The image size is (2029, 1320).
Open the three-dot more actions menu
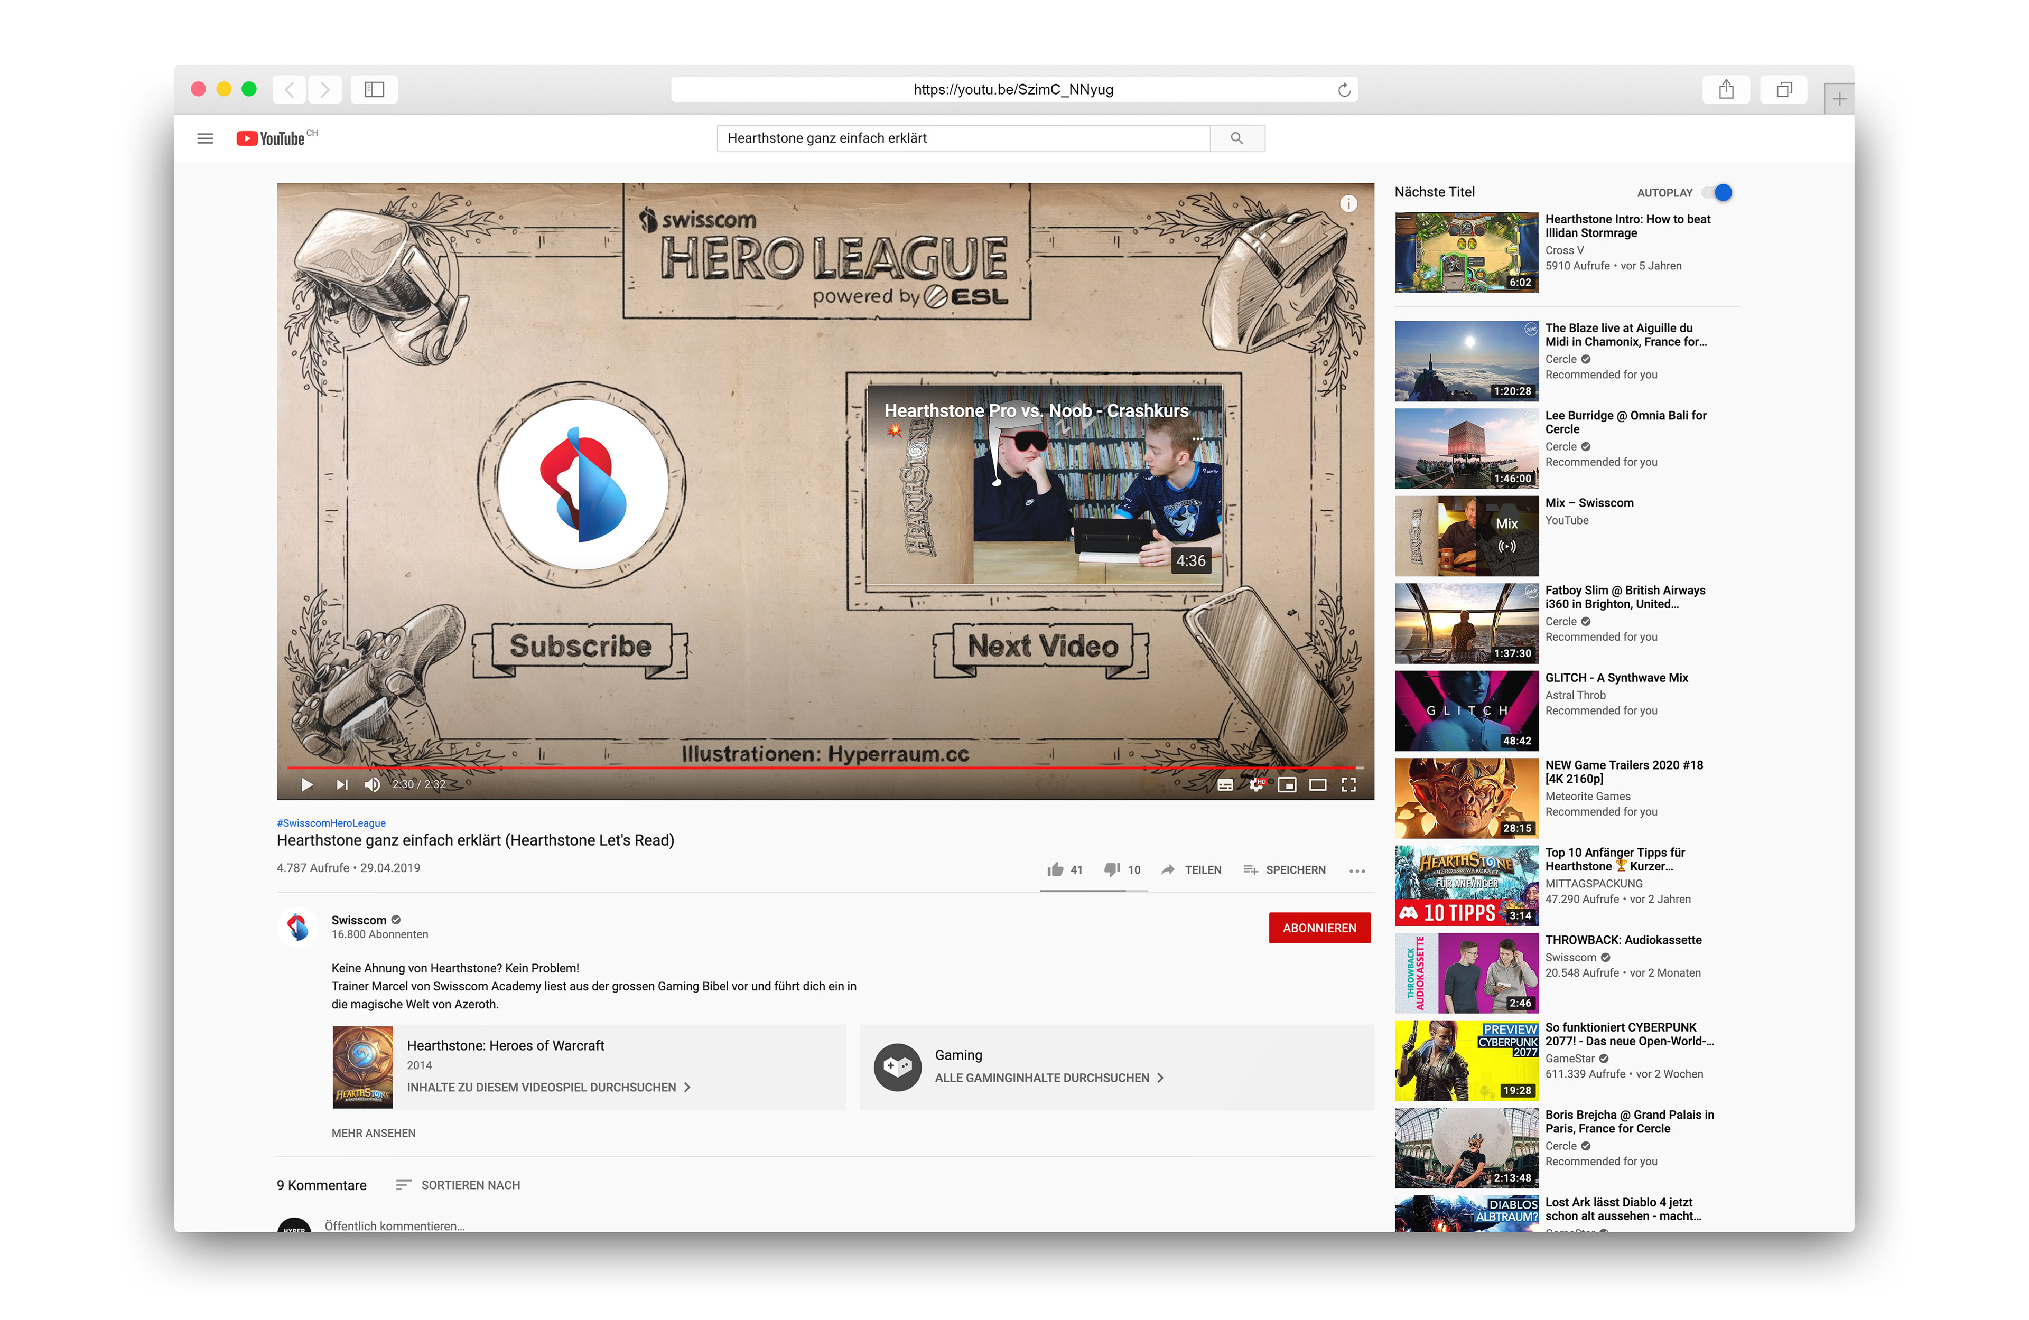point(1357,870)
